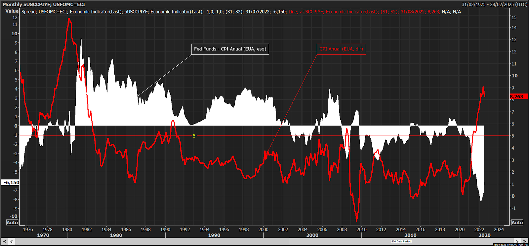Toggle Auto scaling on right axis
This screenshot has width=529, height=246.
[517, 223]
